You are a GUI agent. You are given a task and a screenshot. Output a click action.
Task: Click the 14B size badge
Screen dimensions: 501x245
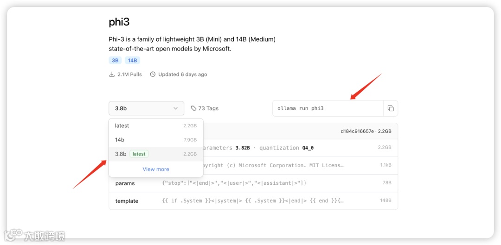tap(132, 61)
